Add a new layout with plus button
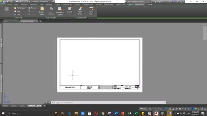The width and height of the screenshot is (207, 116). (x=45, y=106)
